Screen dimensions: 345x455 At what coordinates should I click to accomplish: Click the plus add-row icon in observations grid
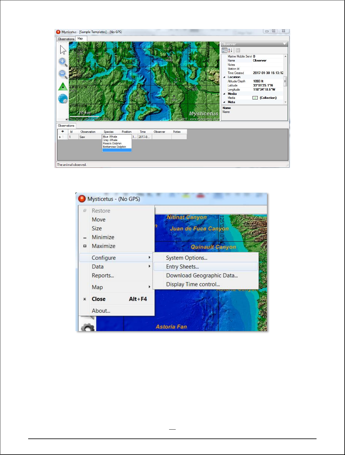pyautogui.click(x=62, y=132)
